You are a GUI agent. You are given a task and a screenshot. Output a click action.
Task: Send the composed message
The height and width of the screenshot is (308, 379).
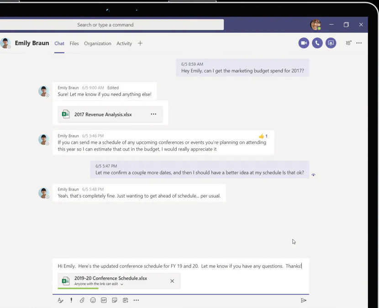[304, 300]
